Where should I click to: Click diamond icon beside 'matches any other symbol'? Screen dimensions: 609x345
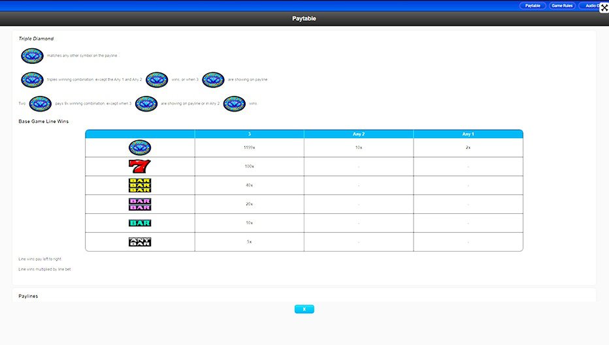[x=32, y=56]
